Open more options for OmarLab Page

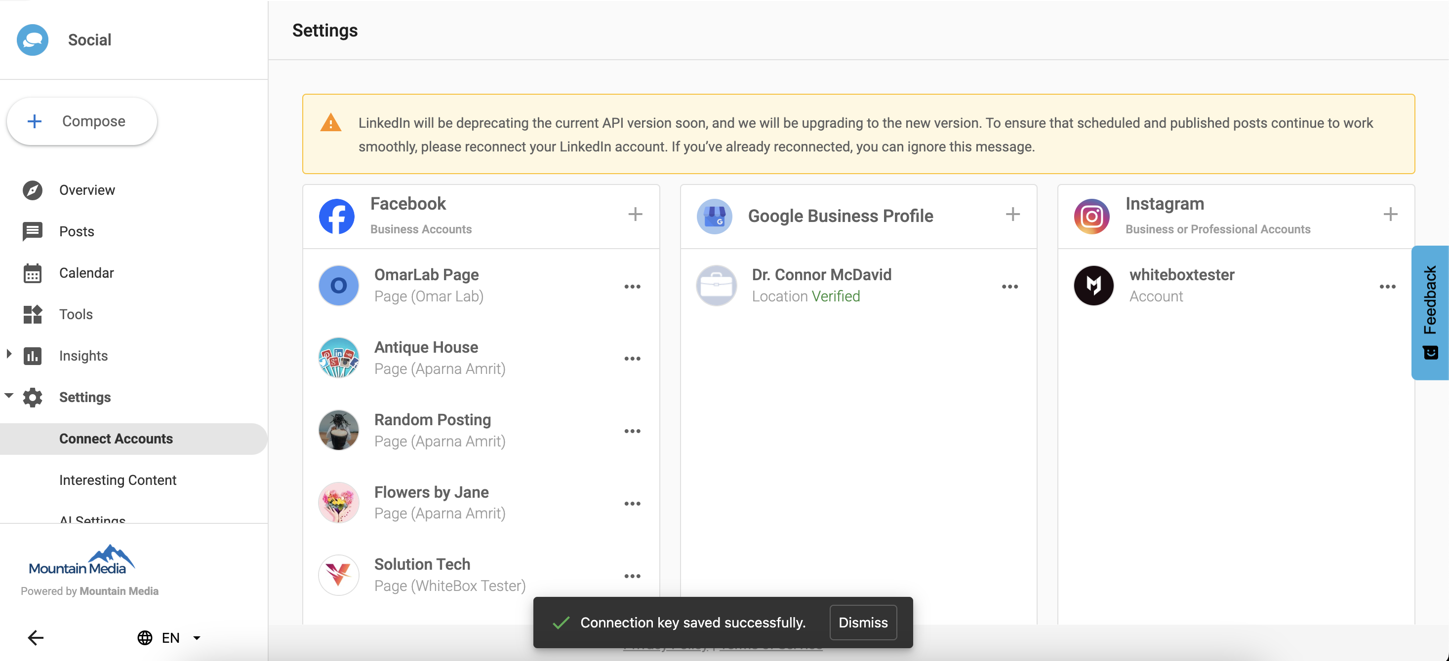tap(632, 286)
